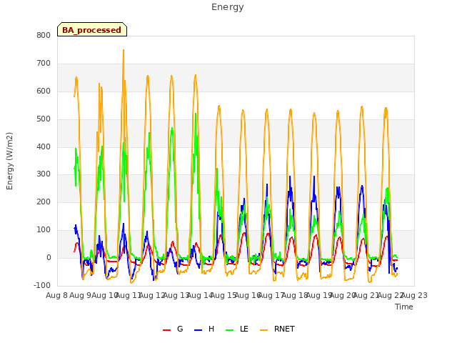
Task: Click the Aug 9 x-axis label
Action: click(x=80, y=295)
